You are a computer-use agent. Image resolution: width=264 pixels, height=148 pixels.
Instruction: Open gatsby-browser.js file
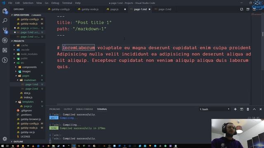31,119
